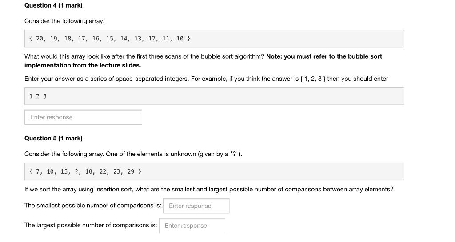
Task: Focus the smallest possible comparisons input box
Action: [x=196, y=206]
